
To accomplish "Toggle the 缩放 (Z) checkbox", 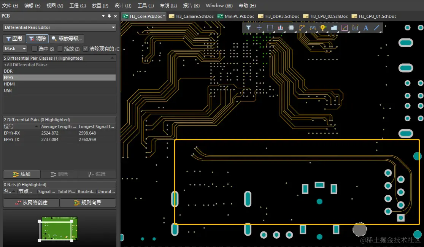I will (60, 49).
